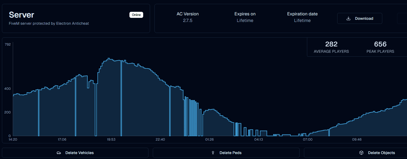Click the 01:26 time axis label
The width and height of the screenshot is (407, 159).
(209, 140)
